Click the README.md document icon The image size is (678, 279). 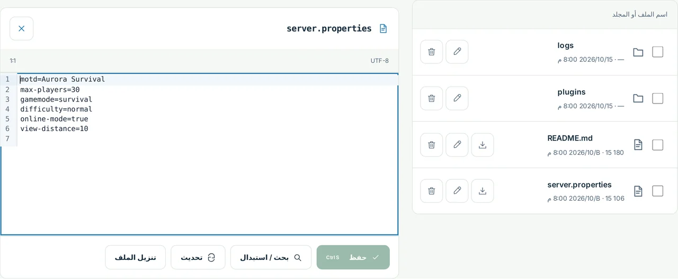(638, 145)
